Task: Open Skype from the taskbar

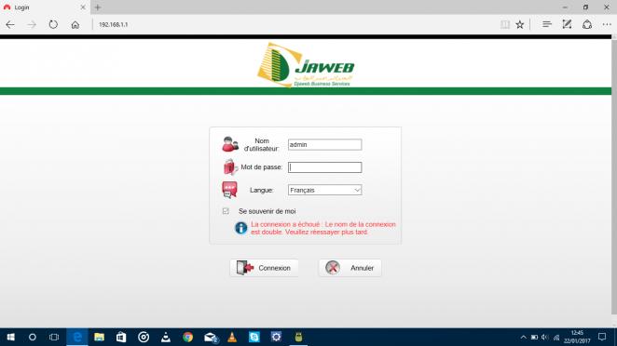Action: (254, 337)
